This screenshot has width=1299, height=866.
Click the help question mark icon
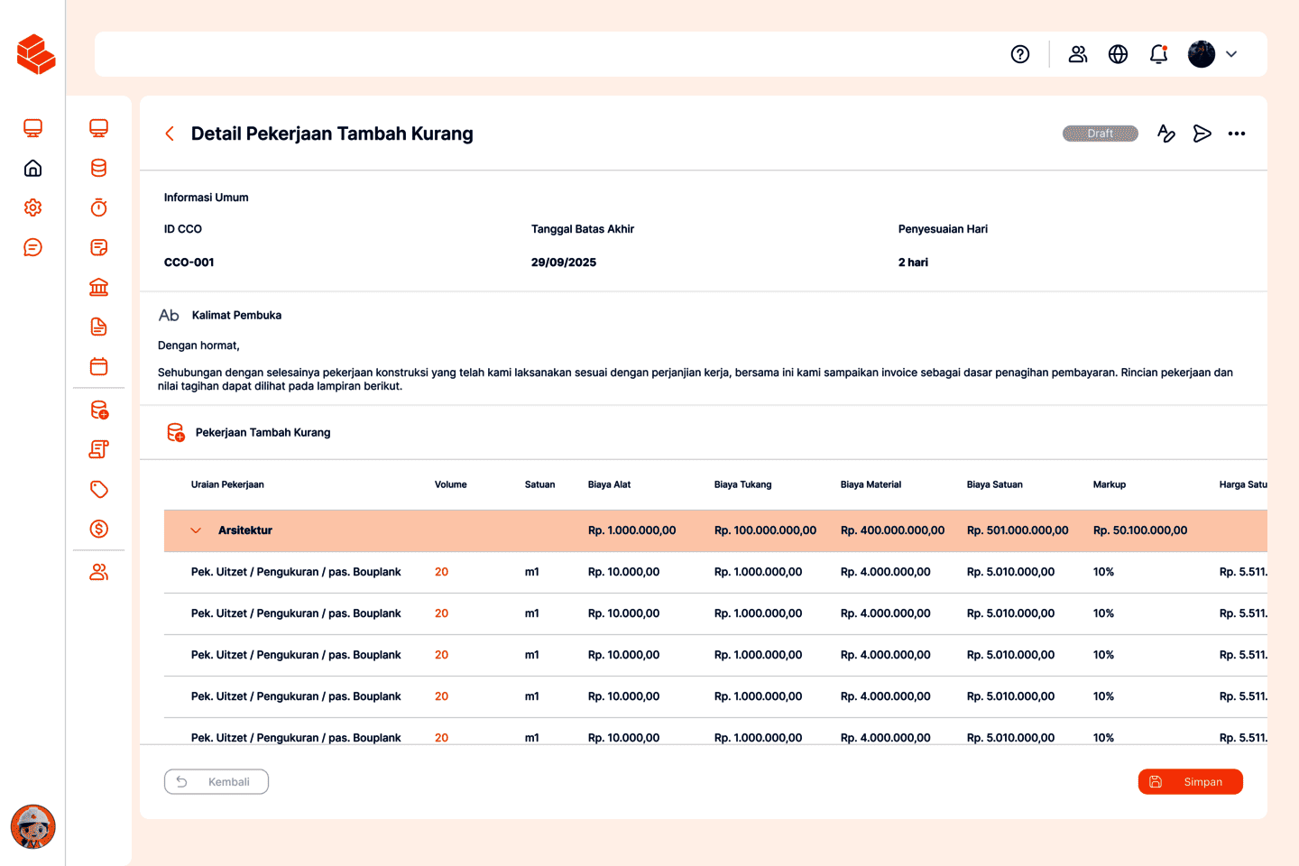[x=1020, y=54]
